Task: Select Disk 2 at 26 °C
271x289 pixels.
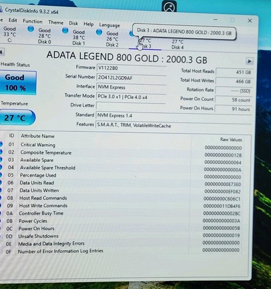Action: pyautogui.click(x=112, y=39)
